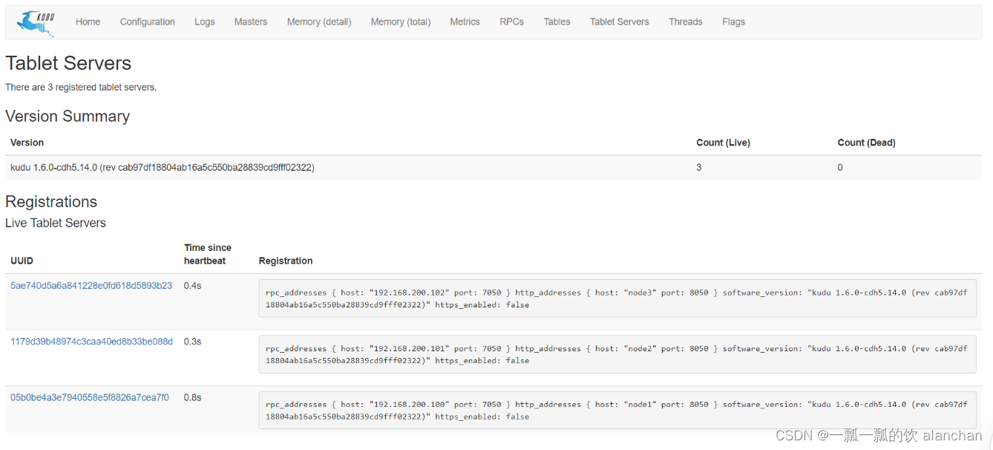This screenshot has height=450, width=993.
Task: Click registration details for node1
Action: tap(617, 411)
